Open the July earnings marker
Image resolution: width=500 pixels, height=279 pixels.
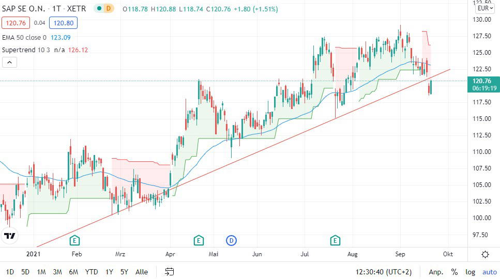click(335, 240)
